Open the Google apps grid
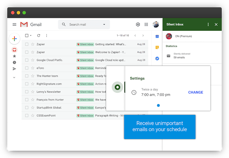This screenshot has width=229, height=158. coord(146,24)
